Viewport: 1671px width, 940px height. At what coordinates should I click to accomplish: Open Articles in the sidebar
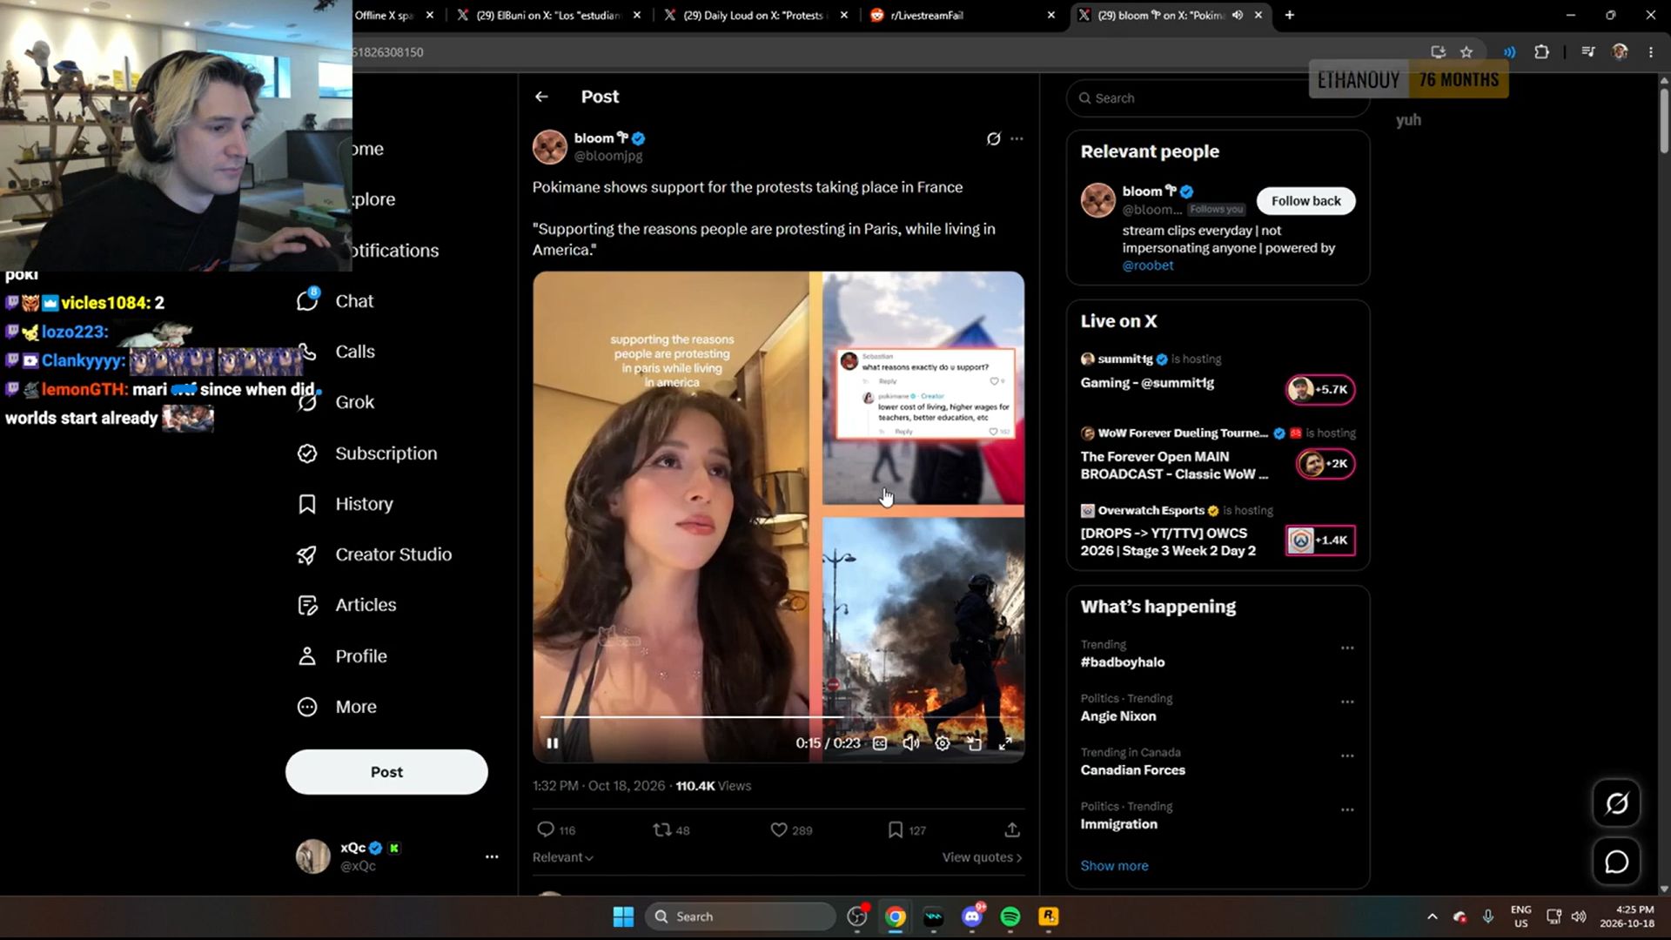(346, 605)
